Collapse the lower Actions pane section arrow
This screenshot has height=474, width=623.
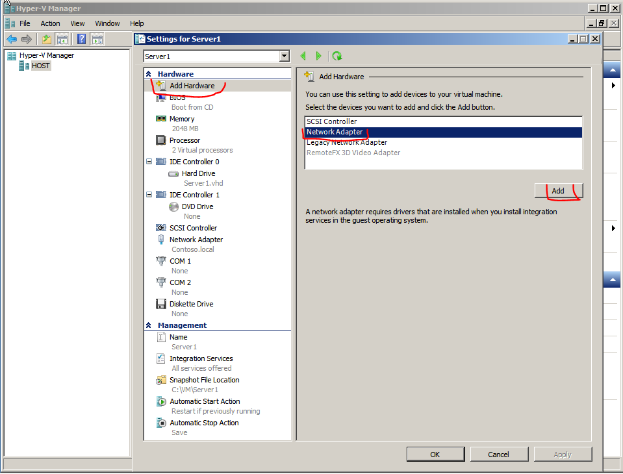pos(613,280)
